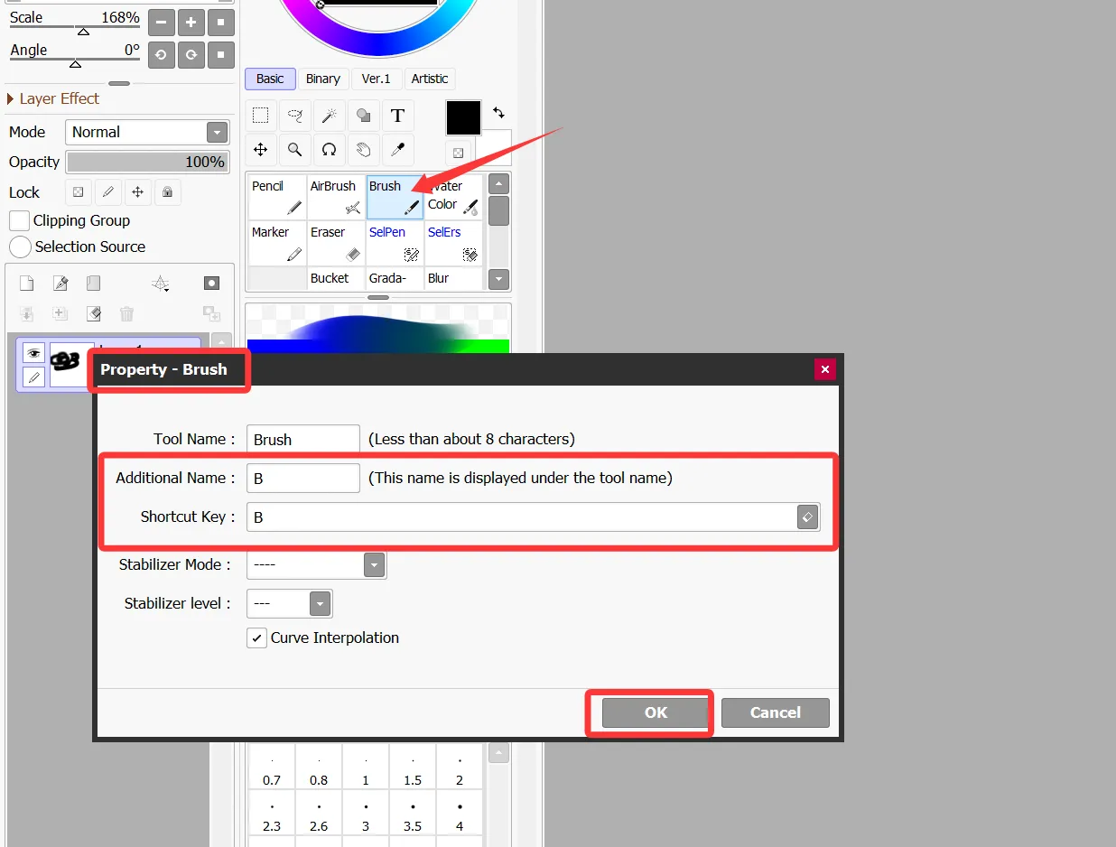The height and width of the screenshot is (847, 1116).
Task: Select the Text tool
Action: pos(397,116)
